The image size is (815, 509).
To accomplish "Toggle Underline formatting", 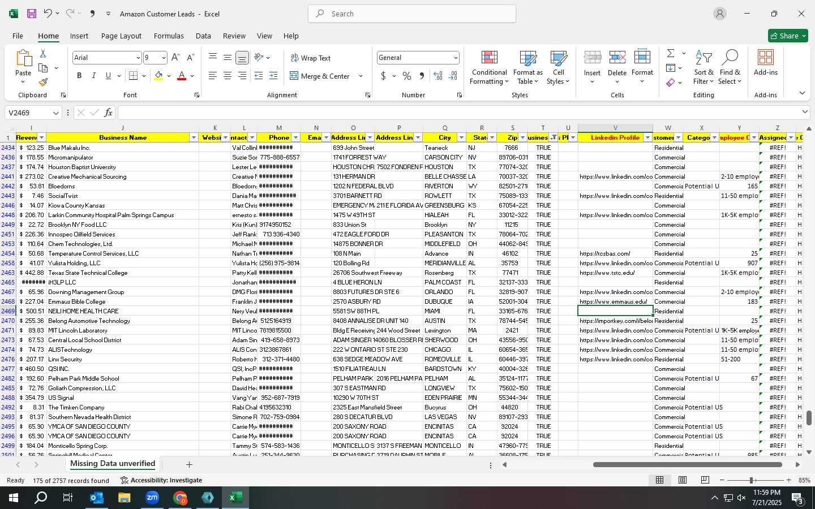I will point(108,76).
